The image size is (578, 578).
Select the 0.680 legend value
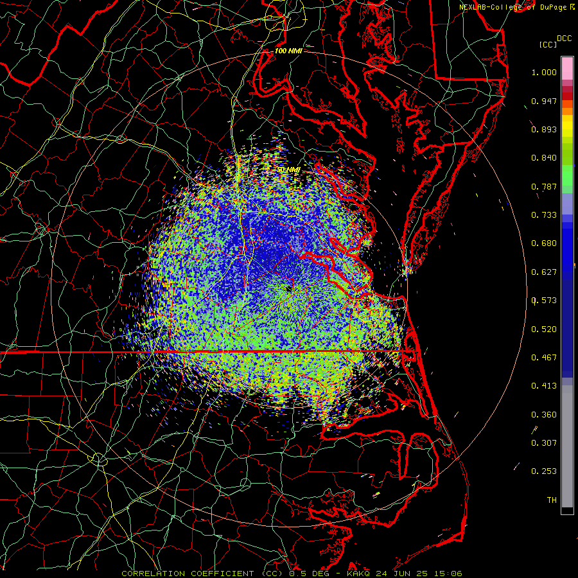[544, 243]
